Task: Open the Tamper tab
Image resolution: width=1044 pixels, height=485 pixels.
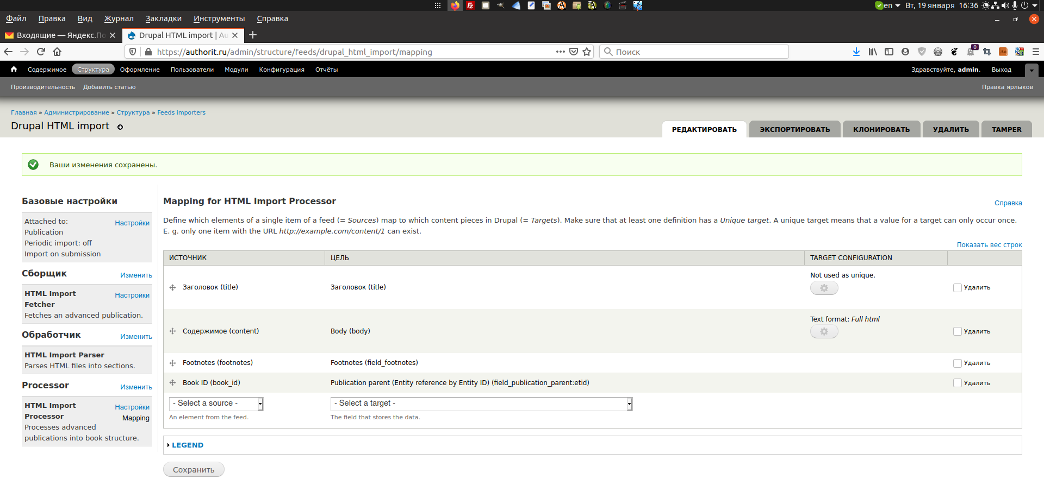Action: tap(1006, 129)
